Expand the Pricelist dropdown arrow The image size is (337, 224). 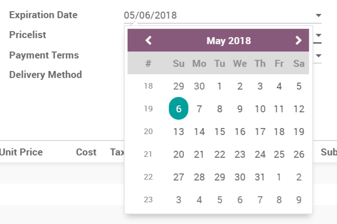point(319,35)
